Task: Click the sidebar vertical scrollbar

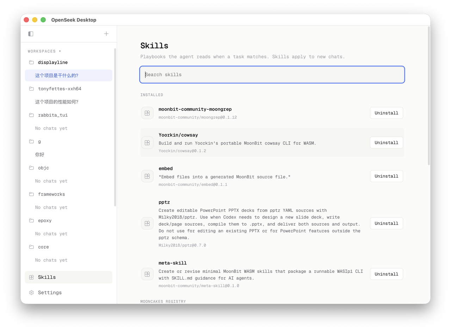Action: pos(115,127)
